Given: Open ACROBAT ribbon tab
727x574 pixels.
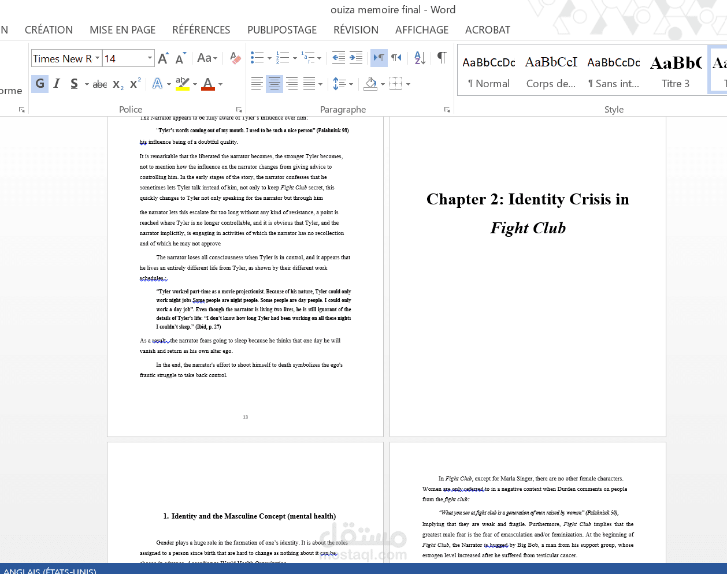Looking at the screenshot, I should [x=488, y=29].
